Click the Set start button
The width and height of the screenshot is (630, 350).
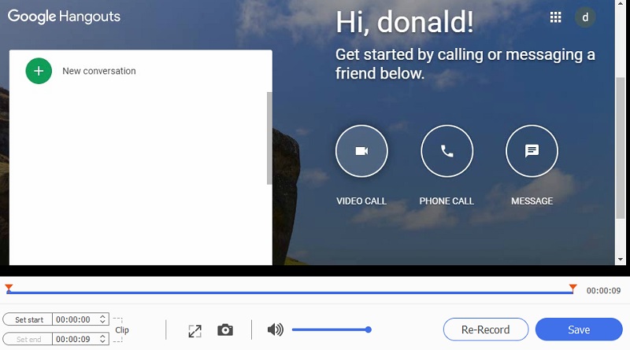click(x=28, y=319)
